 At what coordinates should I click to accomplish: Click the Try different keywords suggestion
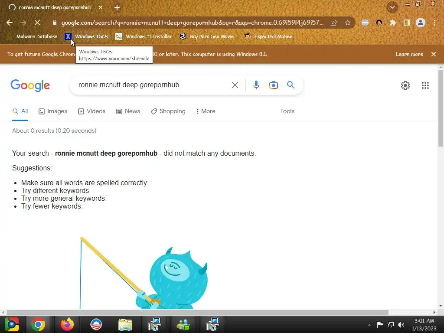[x=56, y=191]
